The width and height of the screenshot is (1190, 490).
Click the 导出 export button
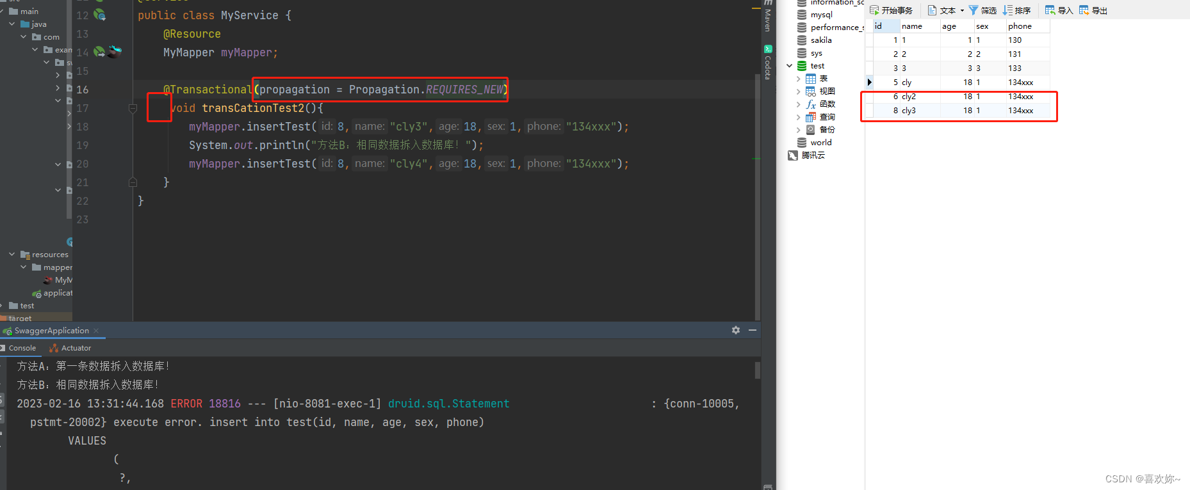click(x=1093, y=10)
